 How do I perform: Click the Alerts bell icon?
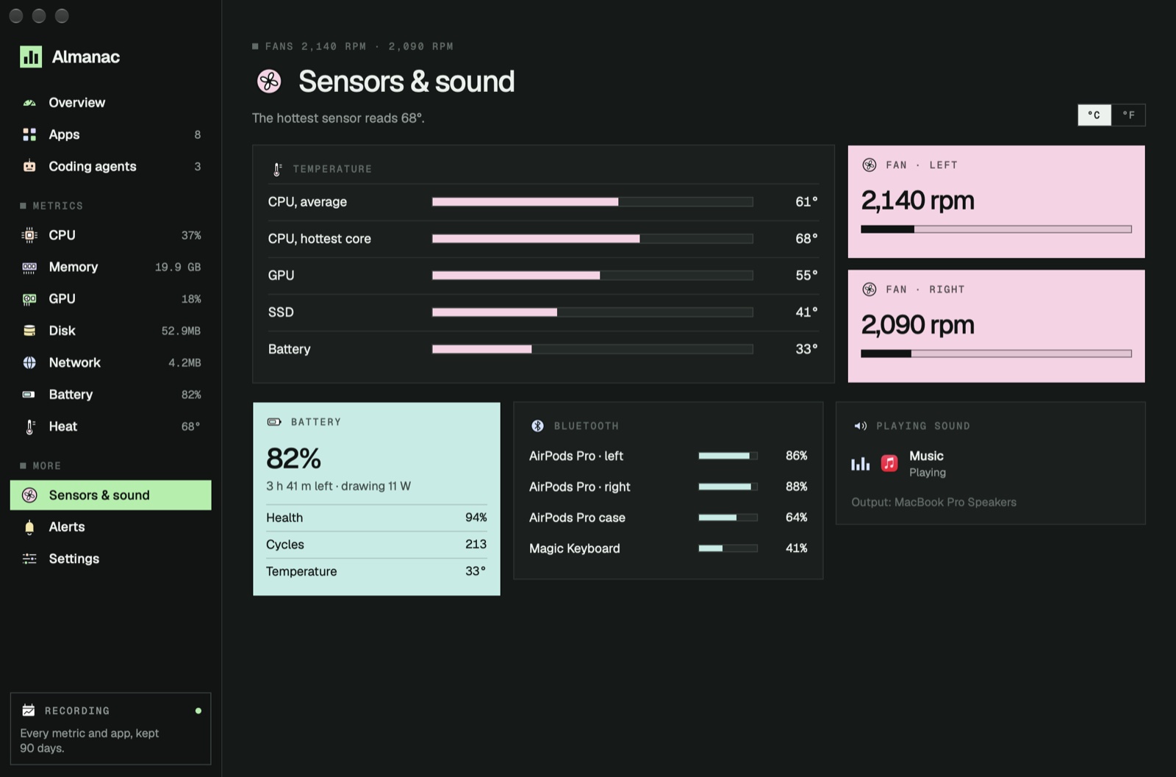(29, 527)
